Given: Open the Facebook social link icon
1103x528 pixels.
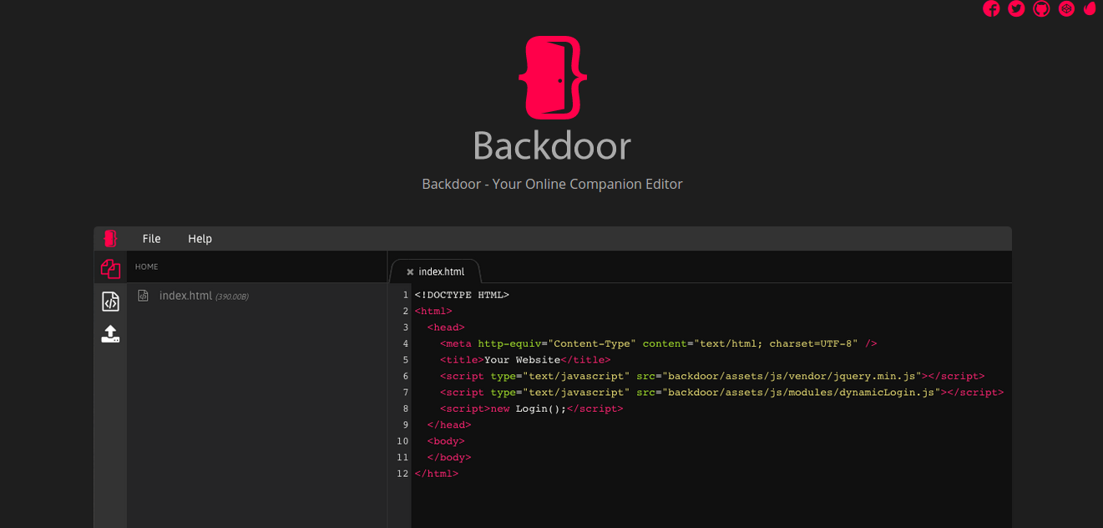Looking at the screenshot, I should (991, 9).
